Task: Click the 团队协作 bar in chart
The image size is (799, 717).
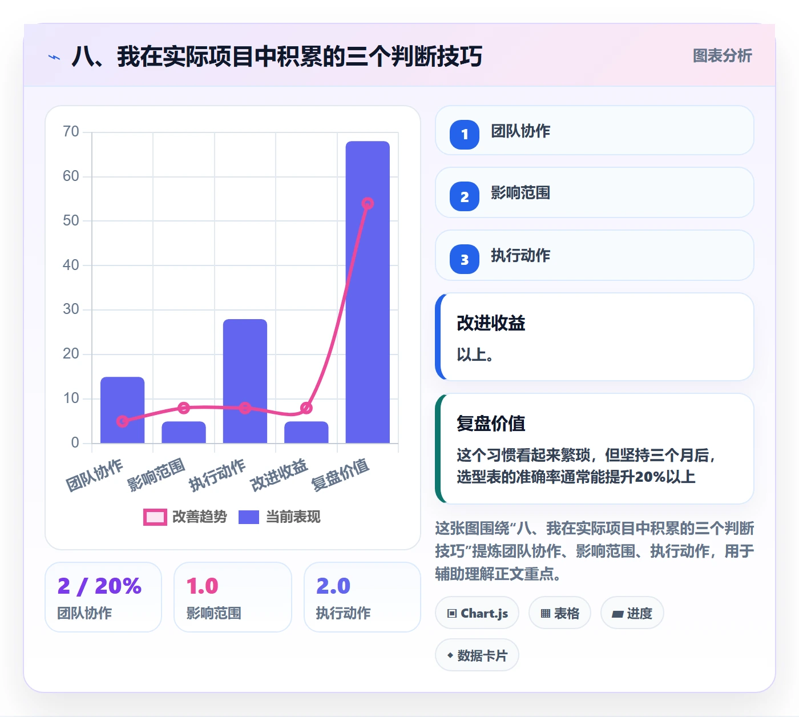Action: (122, 410)
